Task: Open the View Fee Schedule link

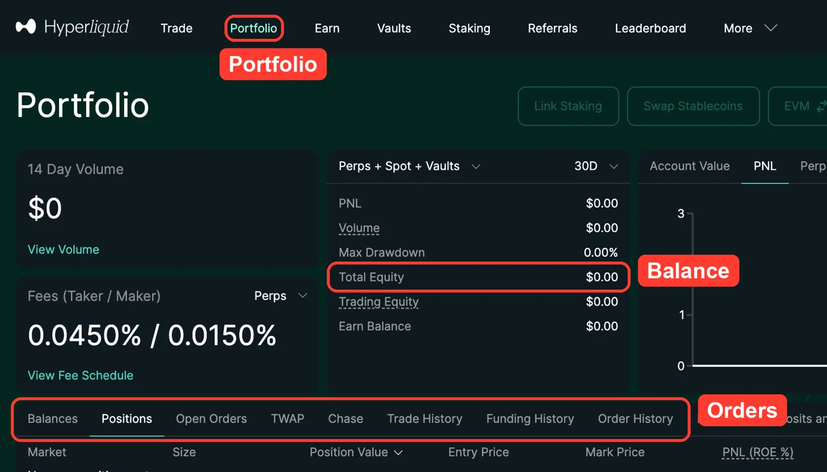Action: [x=80, y=375]
